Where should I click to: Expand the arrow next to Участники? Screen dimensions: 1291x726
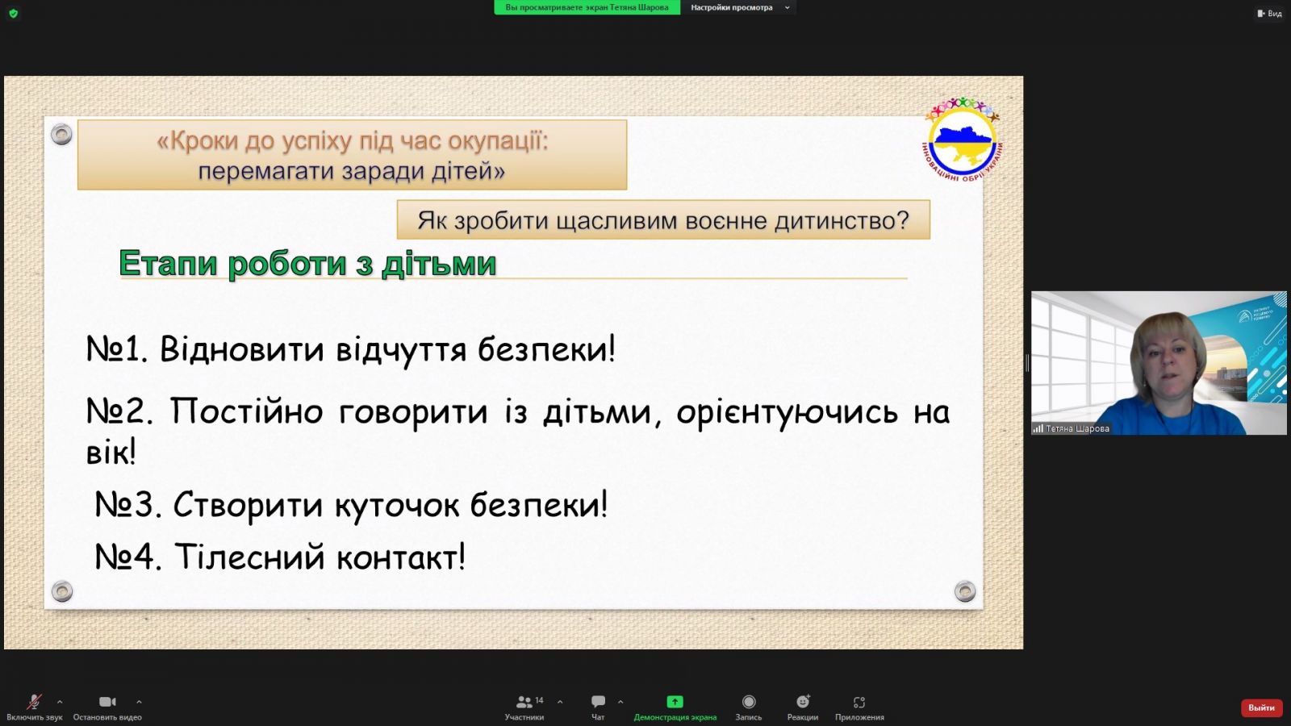point(560,702)
